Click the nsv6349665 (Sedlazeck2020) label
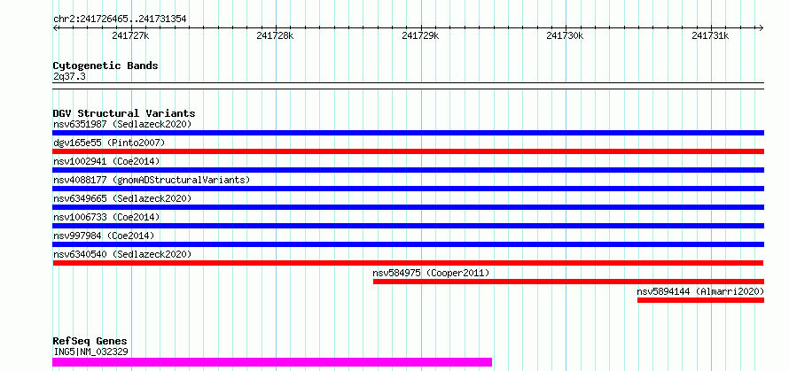 pos(122,198)
